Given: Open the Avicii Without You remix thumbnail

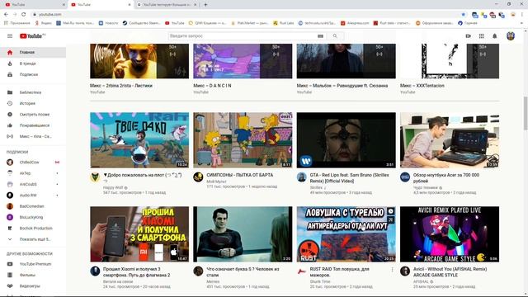Looking at the screenshot, I should 450,234.
